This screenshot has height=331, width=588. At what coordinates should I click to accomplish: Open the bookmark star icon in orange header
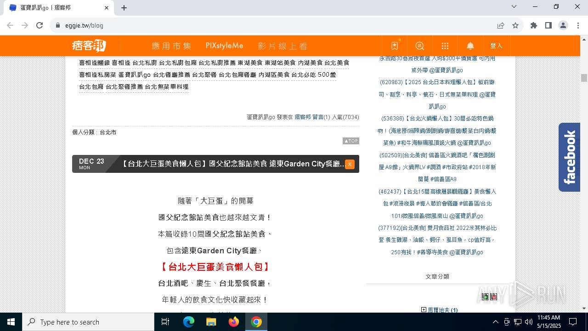pos(395,46)
